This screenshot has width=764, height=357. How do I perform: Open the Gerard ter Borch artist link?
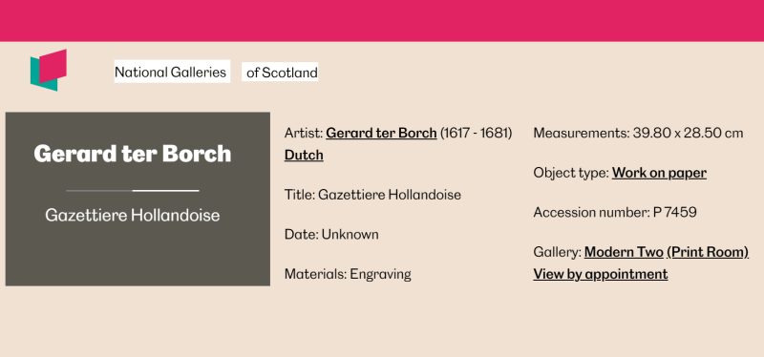pos(381,133)
